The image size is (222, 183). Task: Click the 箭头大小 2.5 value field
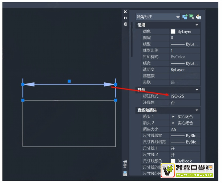(x=185, y=129)
